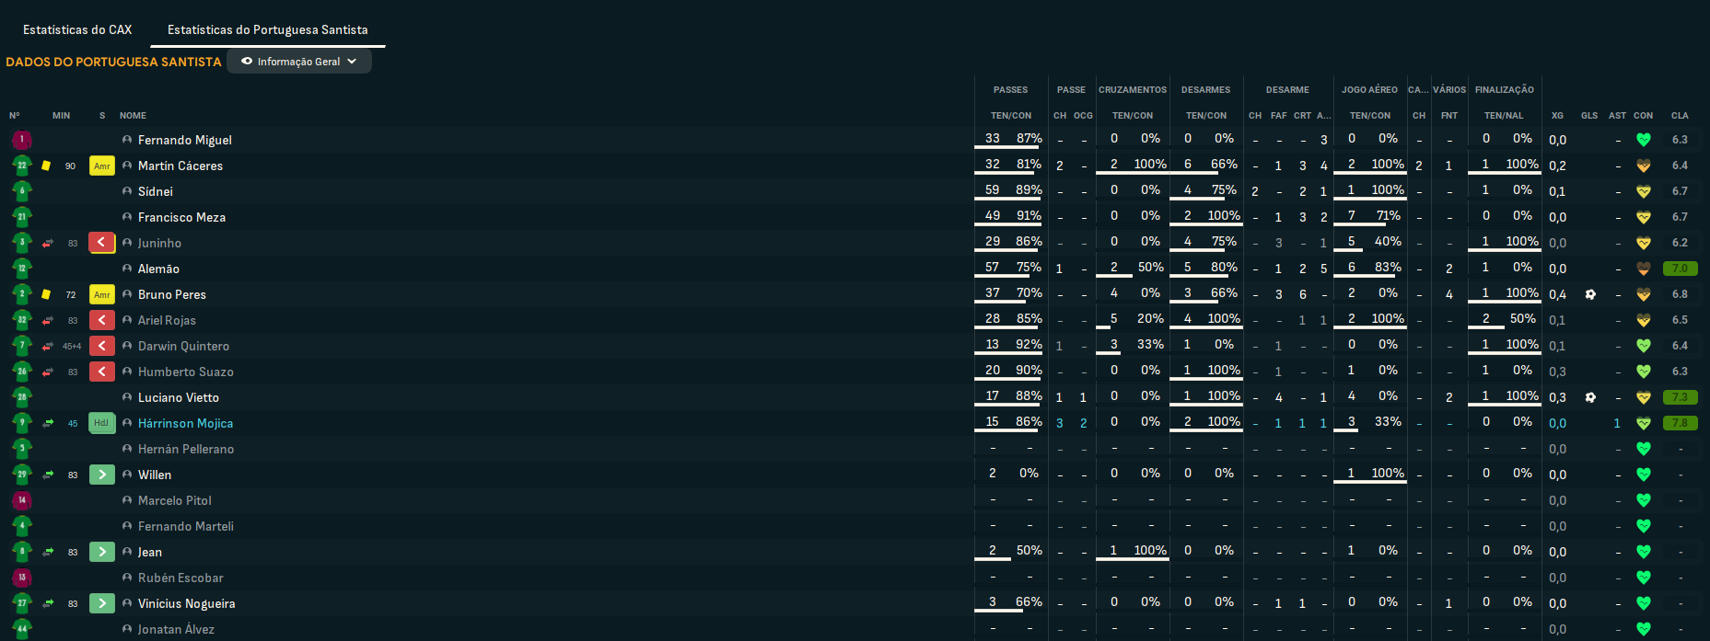Viewport: 1710px width, 641px height.
Task: Click Alemão's orange condition heart icon
Action: (x=1644, y=269)
